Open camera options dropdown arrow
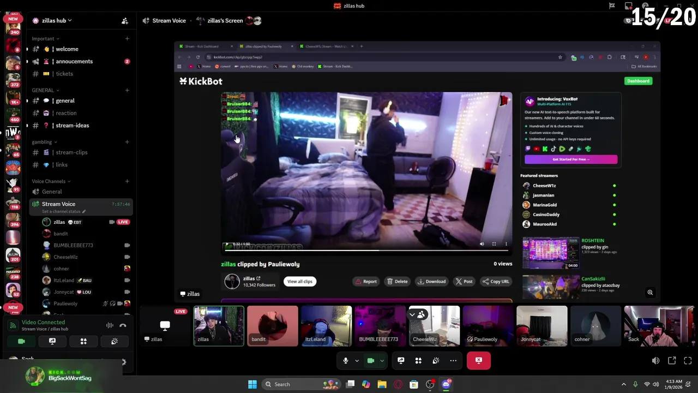The width and height of the screenshot is (698, 393). click(382, 361)
